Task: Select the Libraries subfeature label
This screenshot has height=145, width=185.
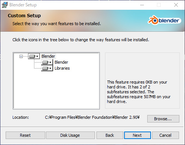Action: pyautogui.click(x=62, y=68)
